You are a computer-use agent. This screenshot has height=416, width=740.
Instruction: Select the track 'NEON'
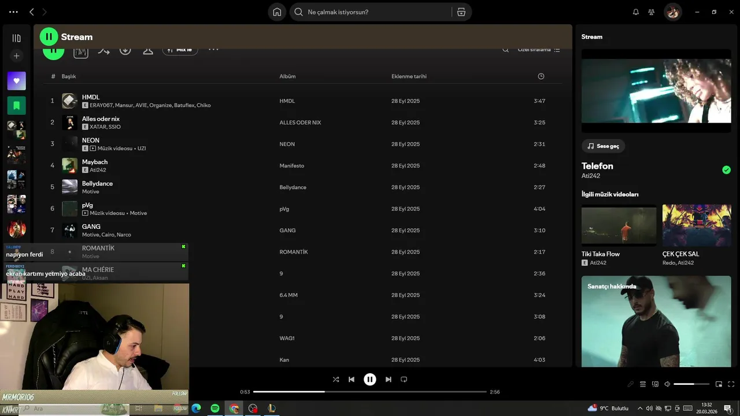91,140
